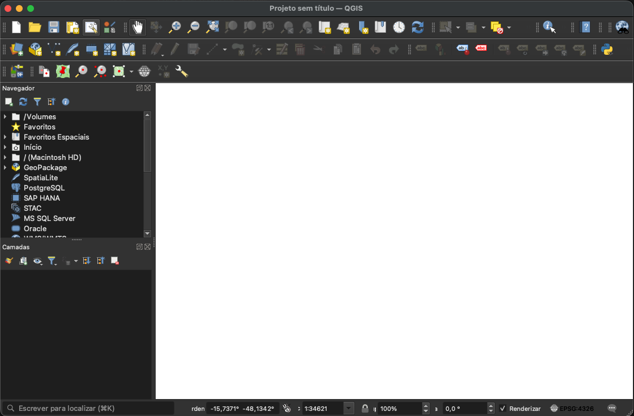Toggle the Renderizar checkbox
The width and height of the screenshot is (634, 416).
point(503,408)
